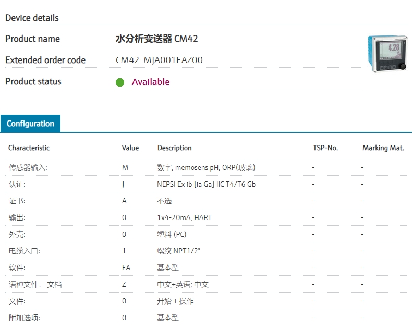This screenshot has height=328, width=412.
Task: Select the 1x4-20mA, HART description
Action: pyautogui.click(x=185, y=217)
